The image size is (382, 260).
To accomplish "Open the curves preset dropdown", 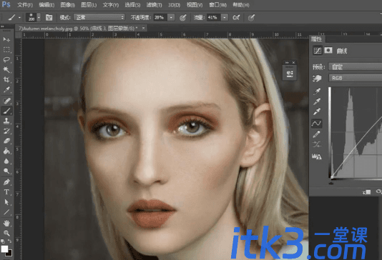I will [x=356, y=67].
